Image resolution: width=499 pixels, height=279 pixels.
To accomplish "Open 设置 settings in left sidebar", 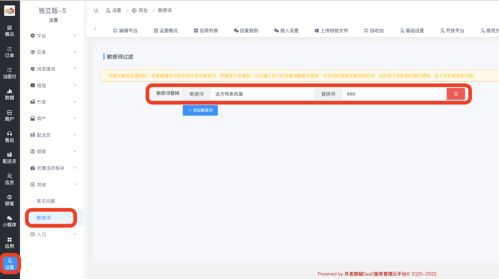I will 9,263.
